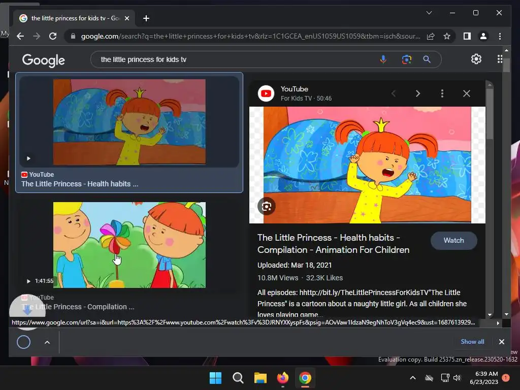The height and width of the screenshot is (390, 520).
Task: Search by image with the Google Lens icon
Action: (407, 59)
